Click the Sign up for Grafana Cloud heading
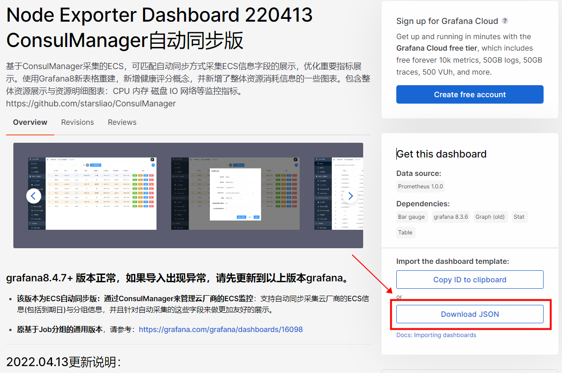This screenshot has height=373, width=562. coord(447,21)
